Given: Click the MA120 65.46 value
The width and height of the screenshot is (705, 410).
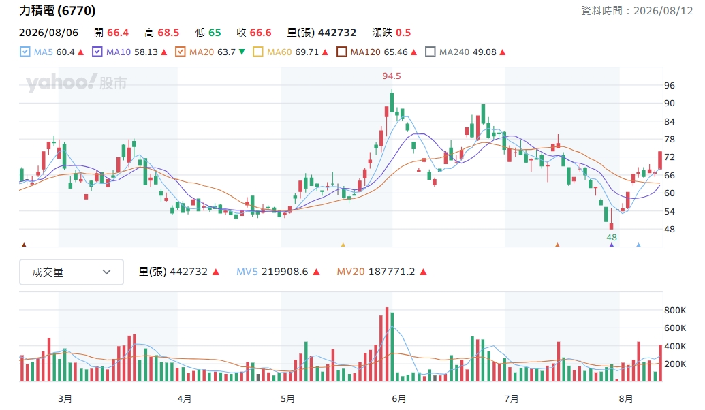Looking at the screenshot, I should point(395,52).
